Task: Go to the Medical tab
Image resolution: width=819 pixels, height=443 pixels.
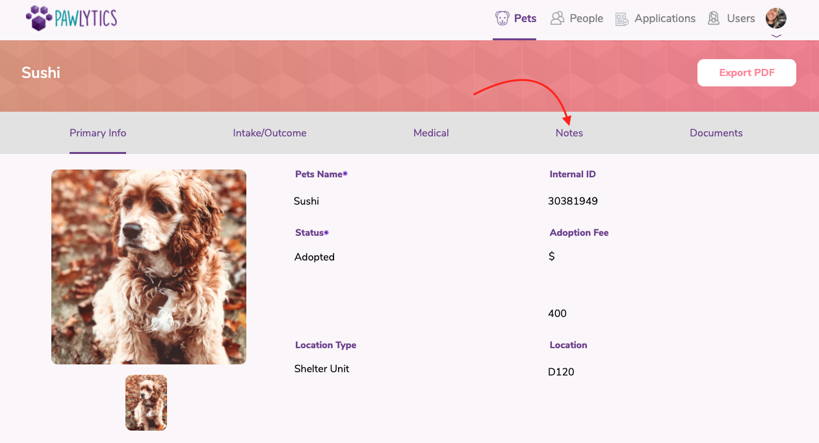Action: click(x=431, y=133)
